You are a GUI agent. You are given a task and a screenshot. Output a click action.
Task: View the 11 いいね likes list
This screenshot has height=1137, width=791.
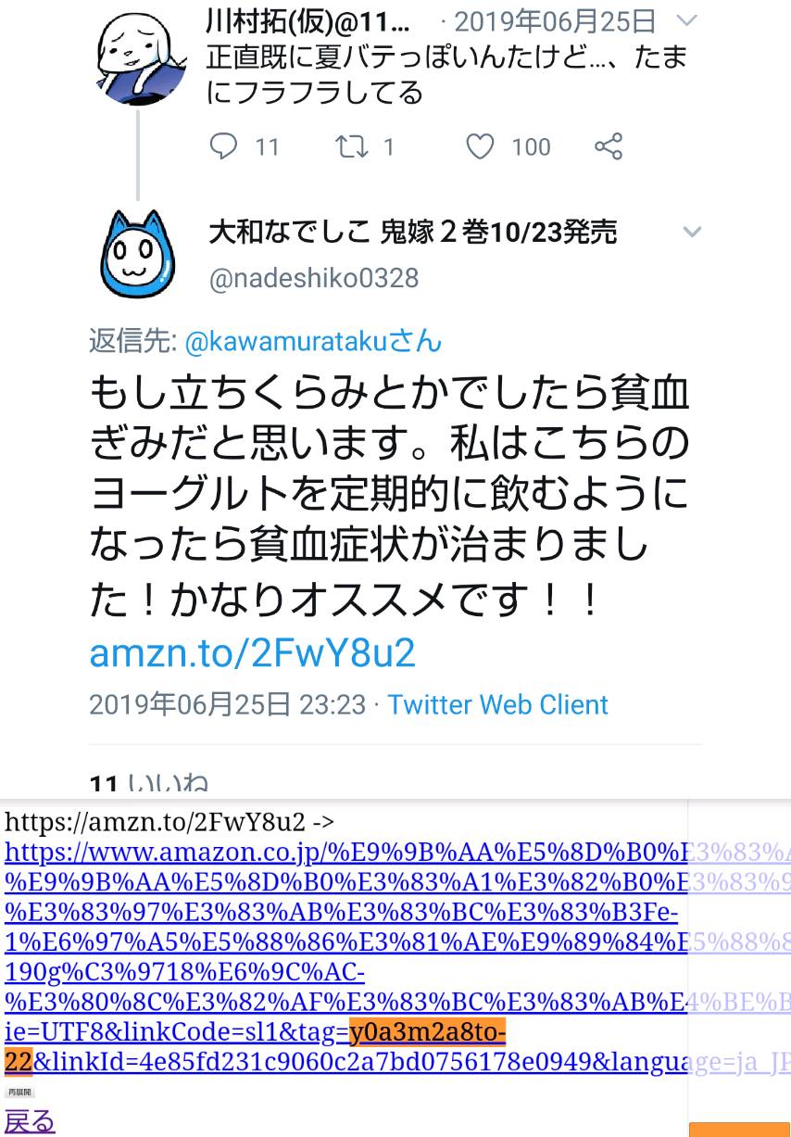(x=148, y=786)
